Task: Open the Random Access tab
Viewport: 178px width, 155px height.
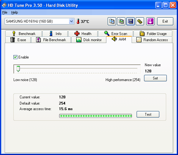Action: click(152, 40)
